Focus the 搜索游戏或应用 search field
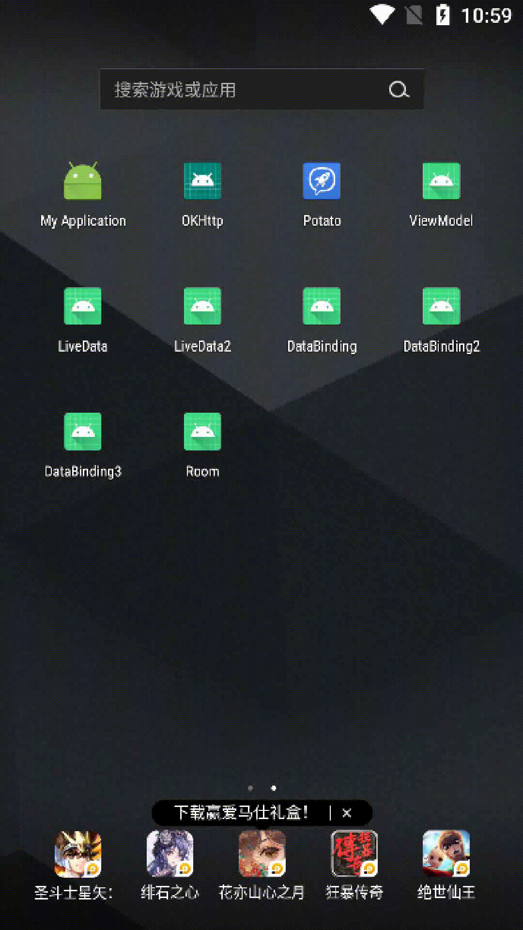Viewport: 523px width, 930px height. click(261, 90)
